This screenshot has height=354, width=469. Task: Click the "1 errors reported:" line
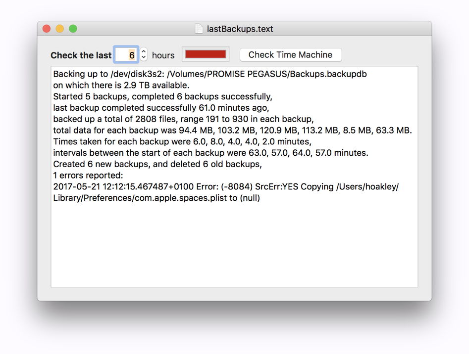coord(88,176)
